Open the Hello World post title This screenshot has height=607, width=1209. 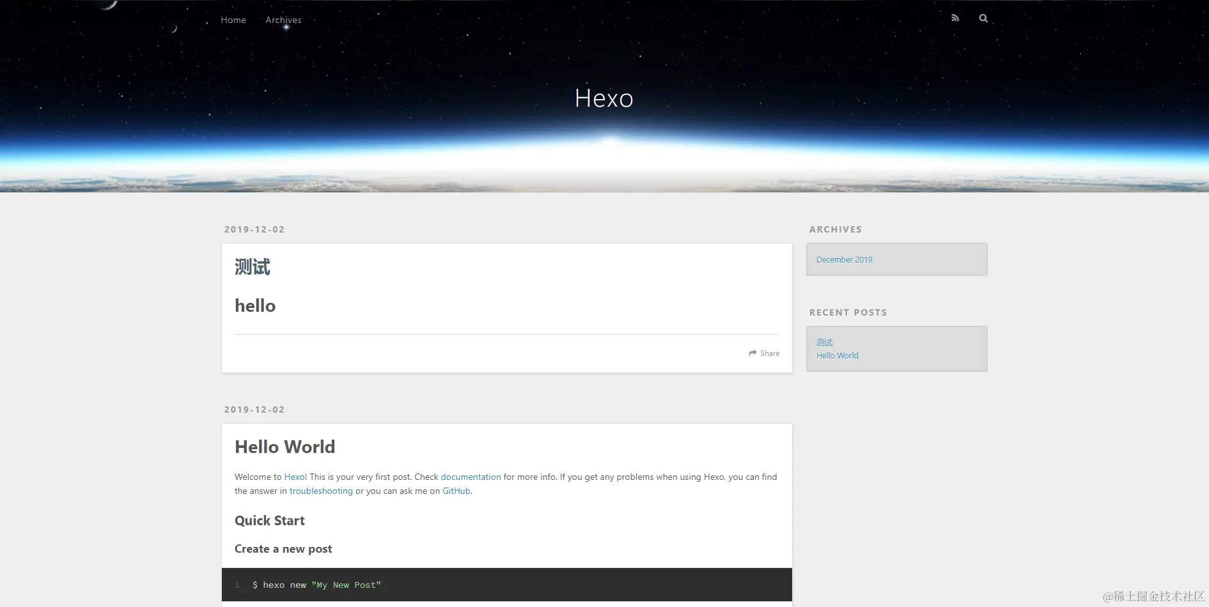coord(285,447)
